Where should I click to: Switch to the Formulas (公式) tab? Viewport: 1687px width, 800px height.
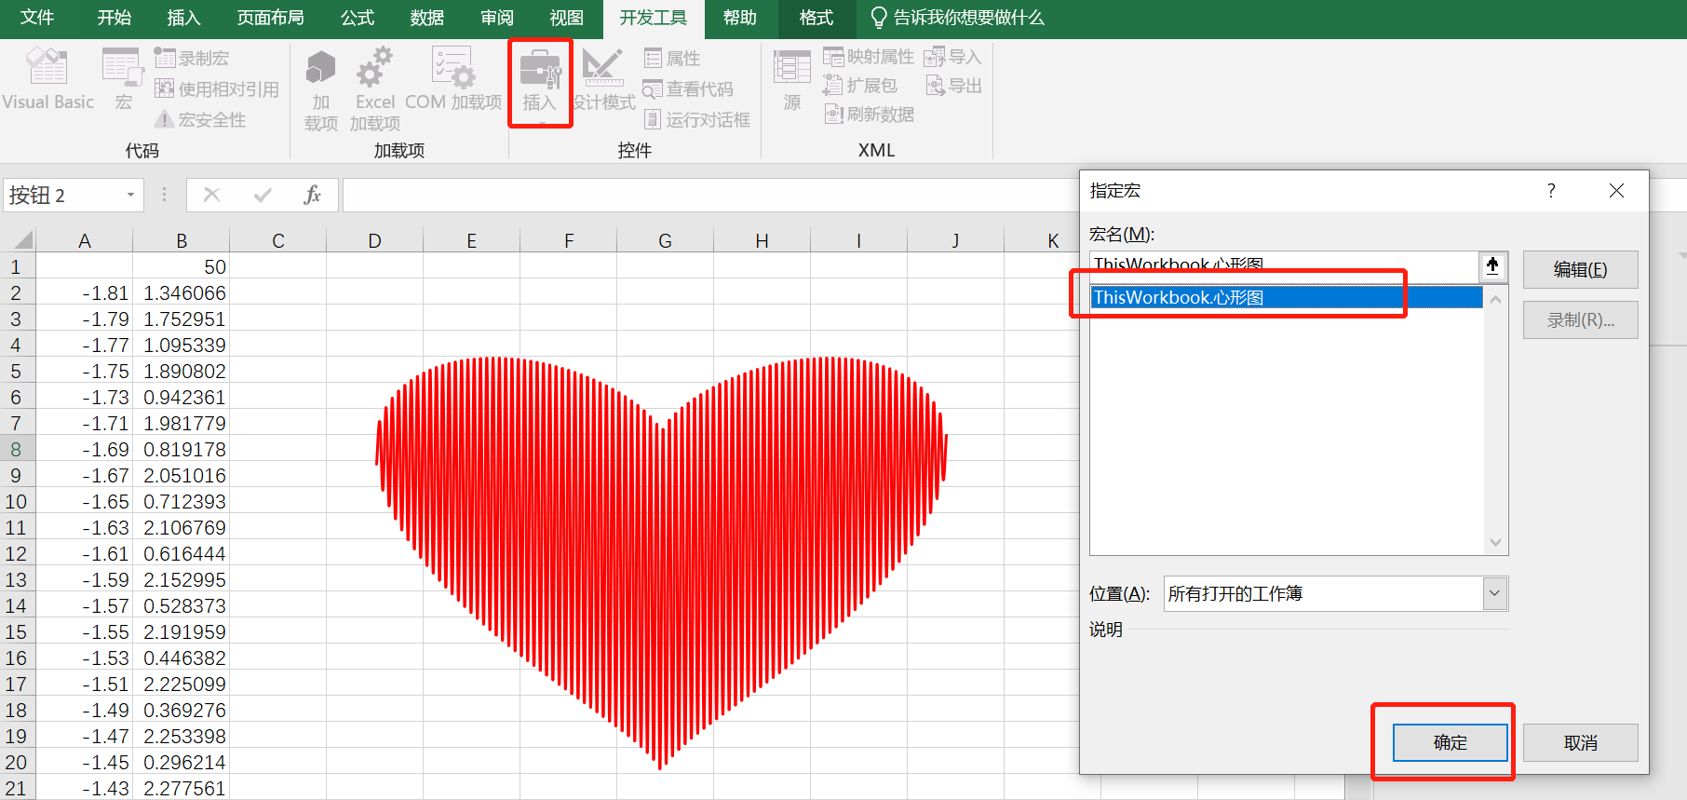(x=358, y=18)
